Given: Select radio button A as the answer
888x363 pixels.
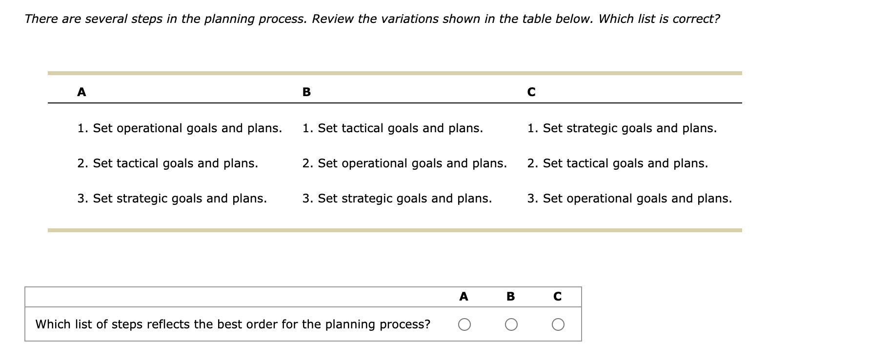Looking at the screenshot, I should point(464,323).
